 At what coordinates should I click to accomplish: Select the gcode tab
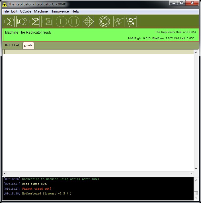click(28, 46)
